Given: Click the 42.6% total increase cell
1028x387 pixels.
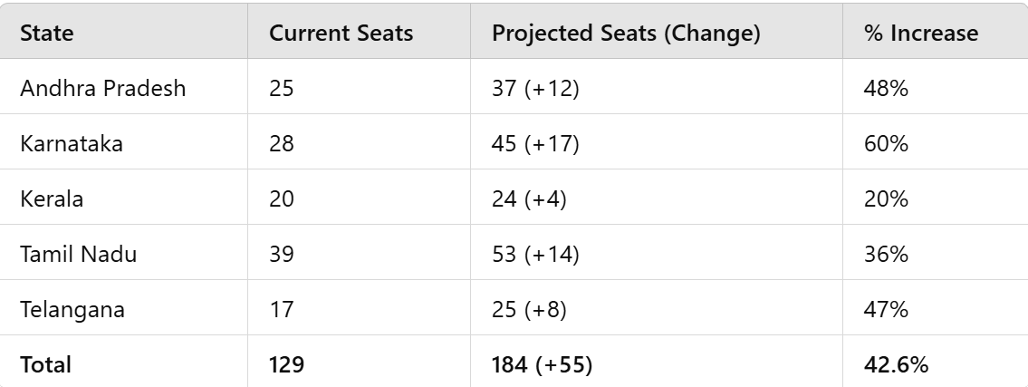Looking at the screenshot, I should click(897, 365).
